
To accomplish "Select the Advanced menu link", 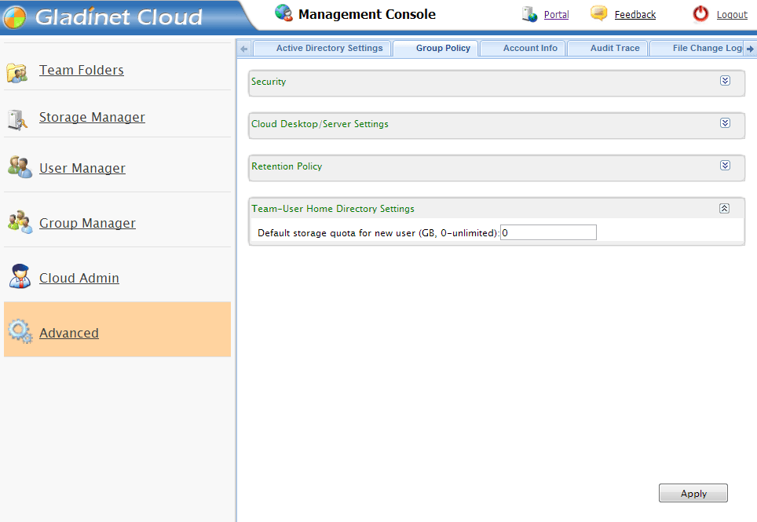I will coord(69,334).
